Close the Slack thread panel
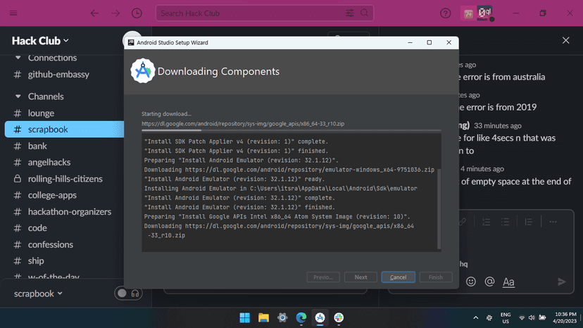 click(x=565, y=41)
